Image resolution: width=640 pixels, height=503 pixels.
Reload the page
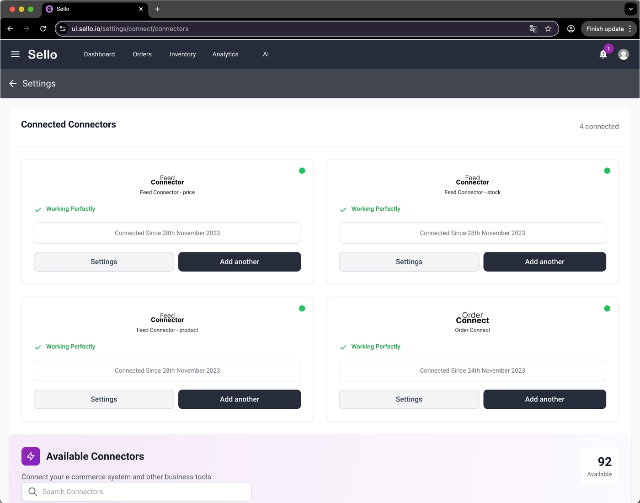click(x=43, y=28)
